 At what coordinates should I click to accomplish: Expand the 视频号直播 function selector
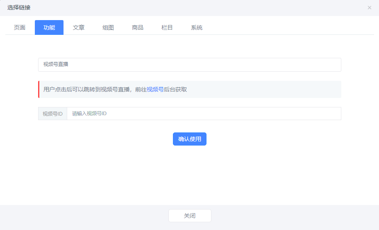(189, 65)
